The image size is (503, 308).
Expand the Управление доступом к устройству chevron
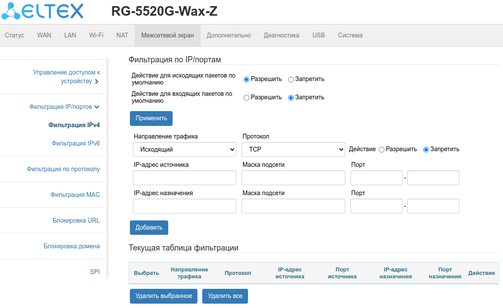[97, 81]
